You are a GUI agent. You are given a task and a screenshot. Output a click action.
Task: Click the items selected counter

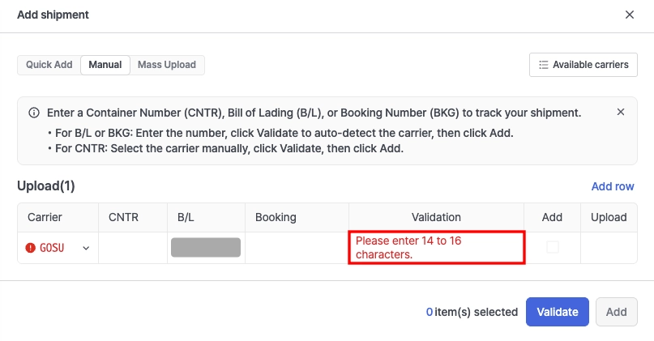[472, 312]
